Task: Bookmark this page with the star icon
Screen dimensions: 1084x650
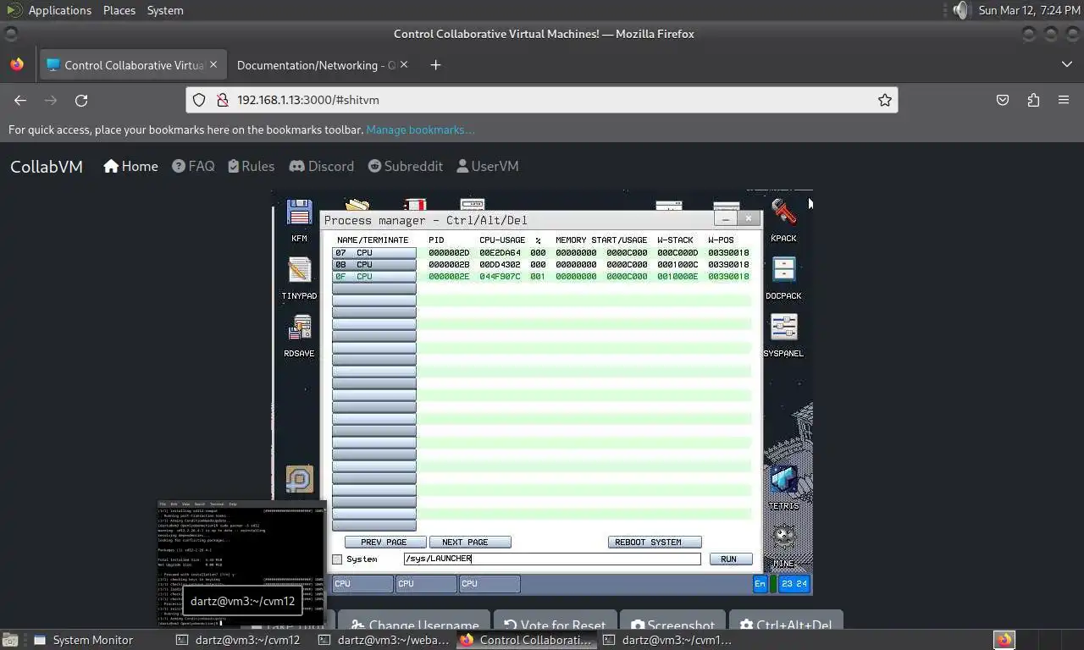Action: click(x=885, y=100)
